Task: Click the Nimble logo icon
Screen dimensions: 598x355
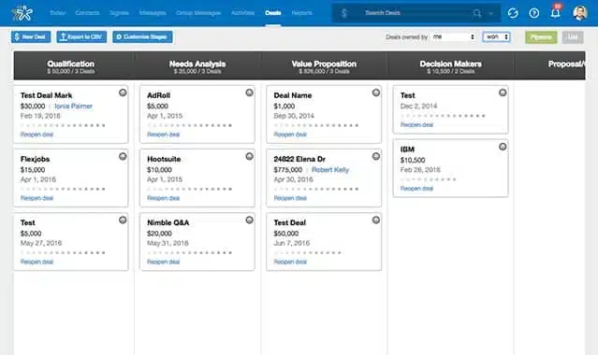Action: 22,13
